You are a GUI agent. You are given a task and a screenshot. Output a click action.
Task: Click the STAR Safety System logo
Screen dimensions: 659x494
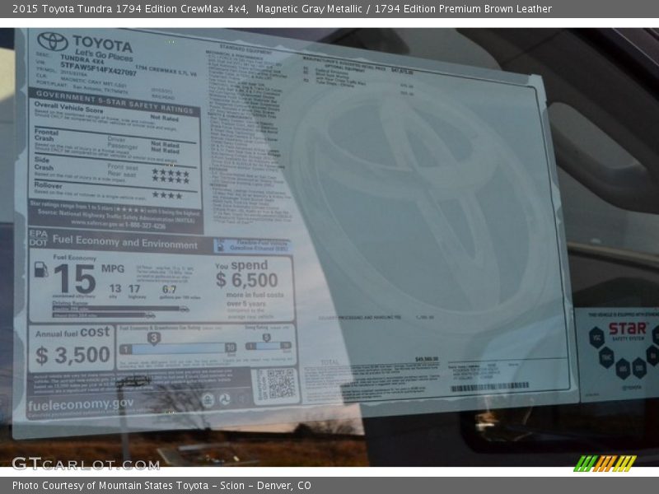click(x=628, y=330)
